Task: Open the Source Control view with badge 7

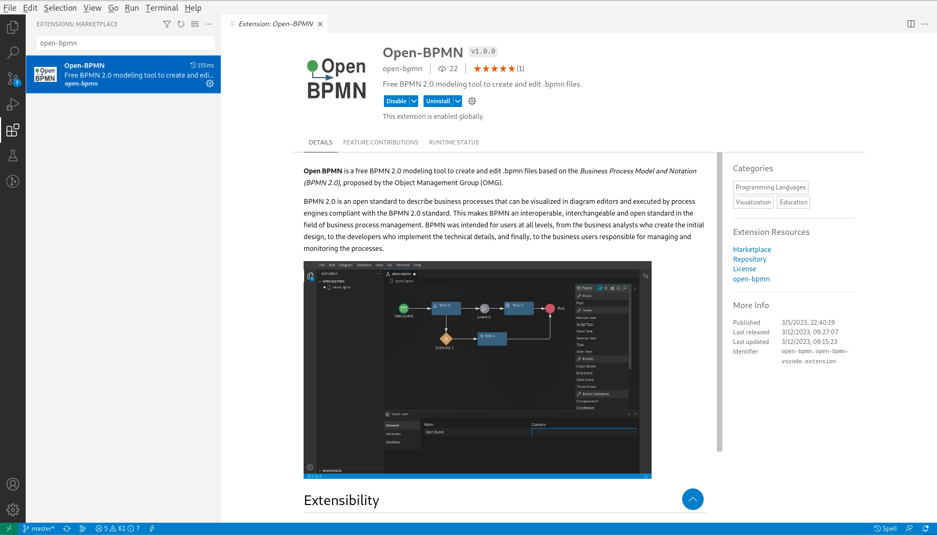Action: [13, 79]
